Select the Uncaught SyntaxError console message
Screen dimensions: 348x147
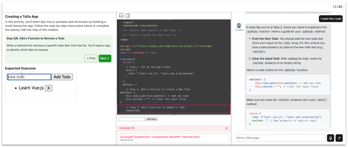point(174,138)
